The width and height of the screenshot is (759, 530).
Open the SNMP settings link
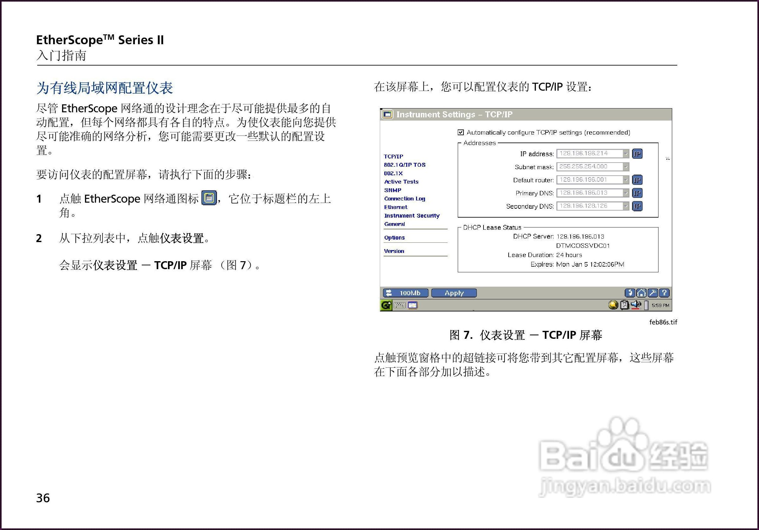[x=393, y=190]
